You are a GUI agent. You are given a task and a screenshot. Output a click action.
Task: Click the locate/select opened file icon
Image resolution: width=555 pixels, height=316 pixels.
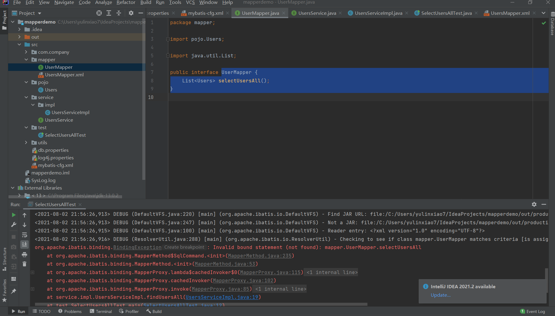pyautogui.click(x=99, y=13)
